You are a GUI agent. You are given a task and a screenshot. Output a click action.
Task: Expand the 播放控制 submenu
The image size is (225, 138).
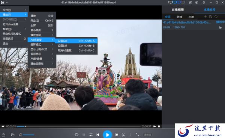pyautogui.click(x=42, y=35)
